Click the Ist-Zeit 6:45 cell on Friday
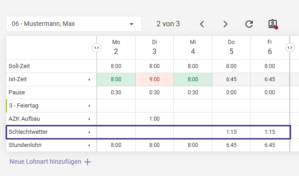The height and width of the screenshot is (176, 299). pos(270,79)
